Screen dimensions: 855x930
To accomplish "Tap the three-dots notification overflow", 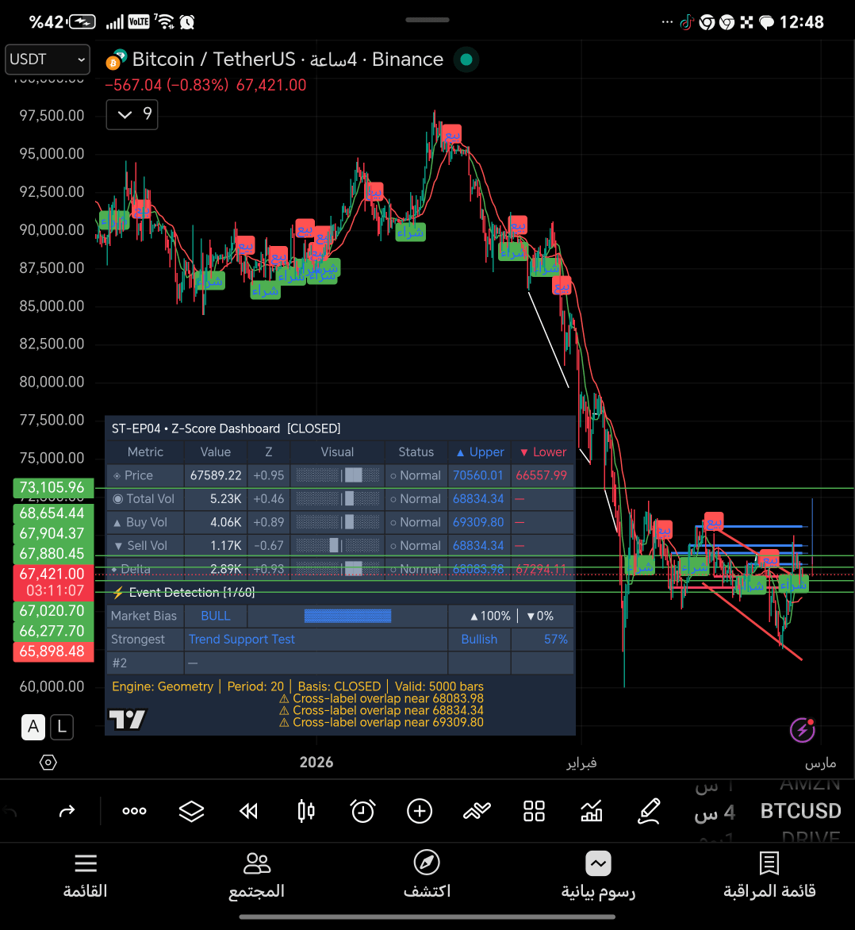I will [667, 22].
